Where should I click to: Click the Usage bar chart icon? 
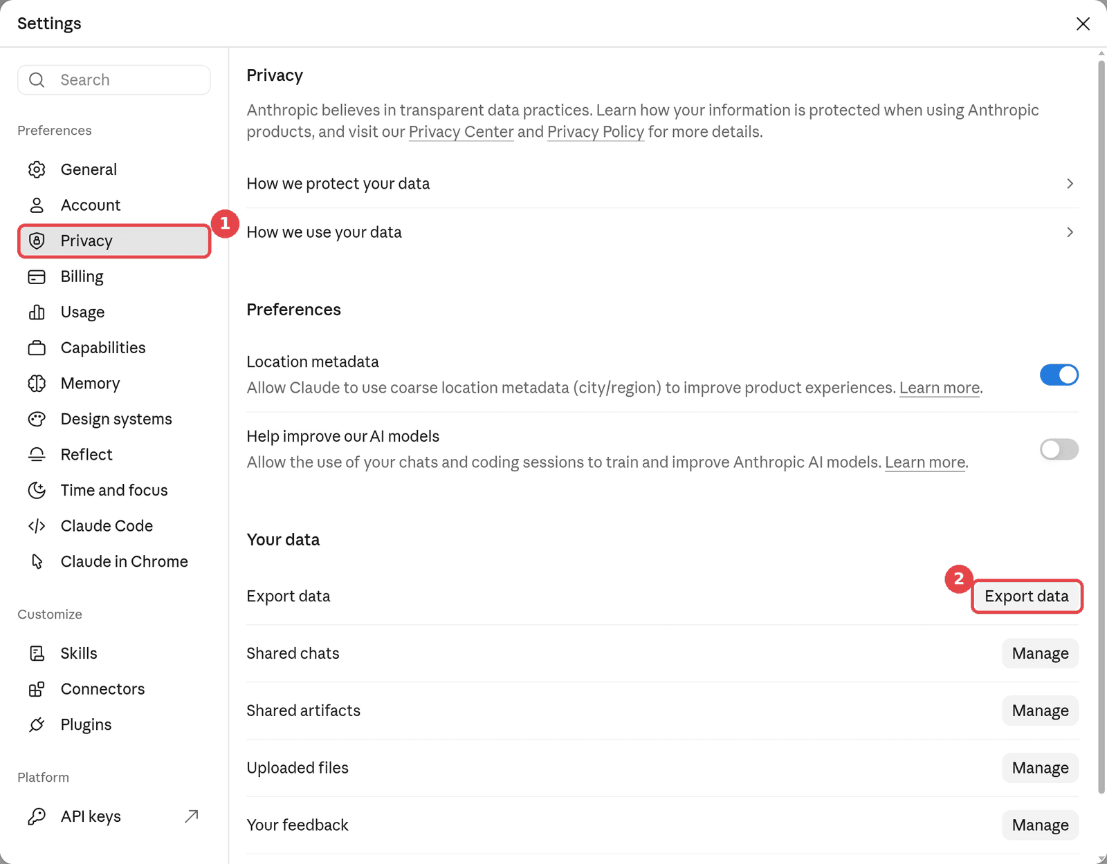pos(37,312)
